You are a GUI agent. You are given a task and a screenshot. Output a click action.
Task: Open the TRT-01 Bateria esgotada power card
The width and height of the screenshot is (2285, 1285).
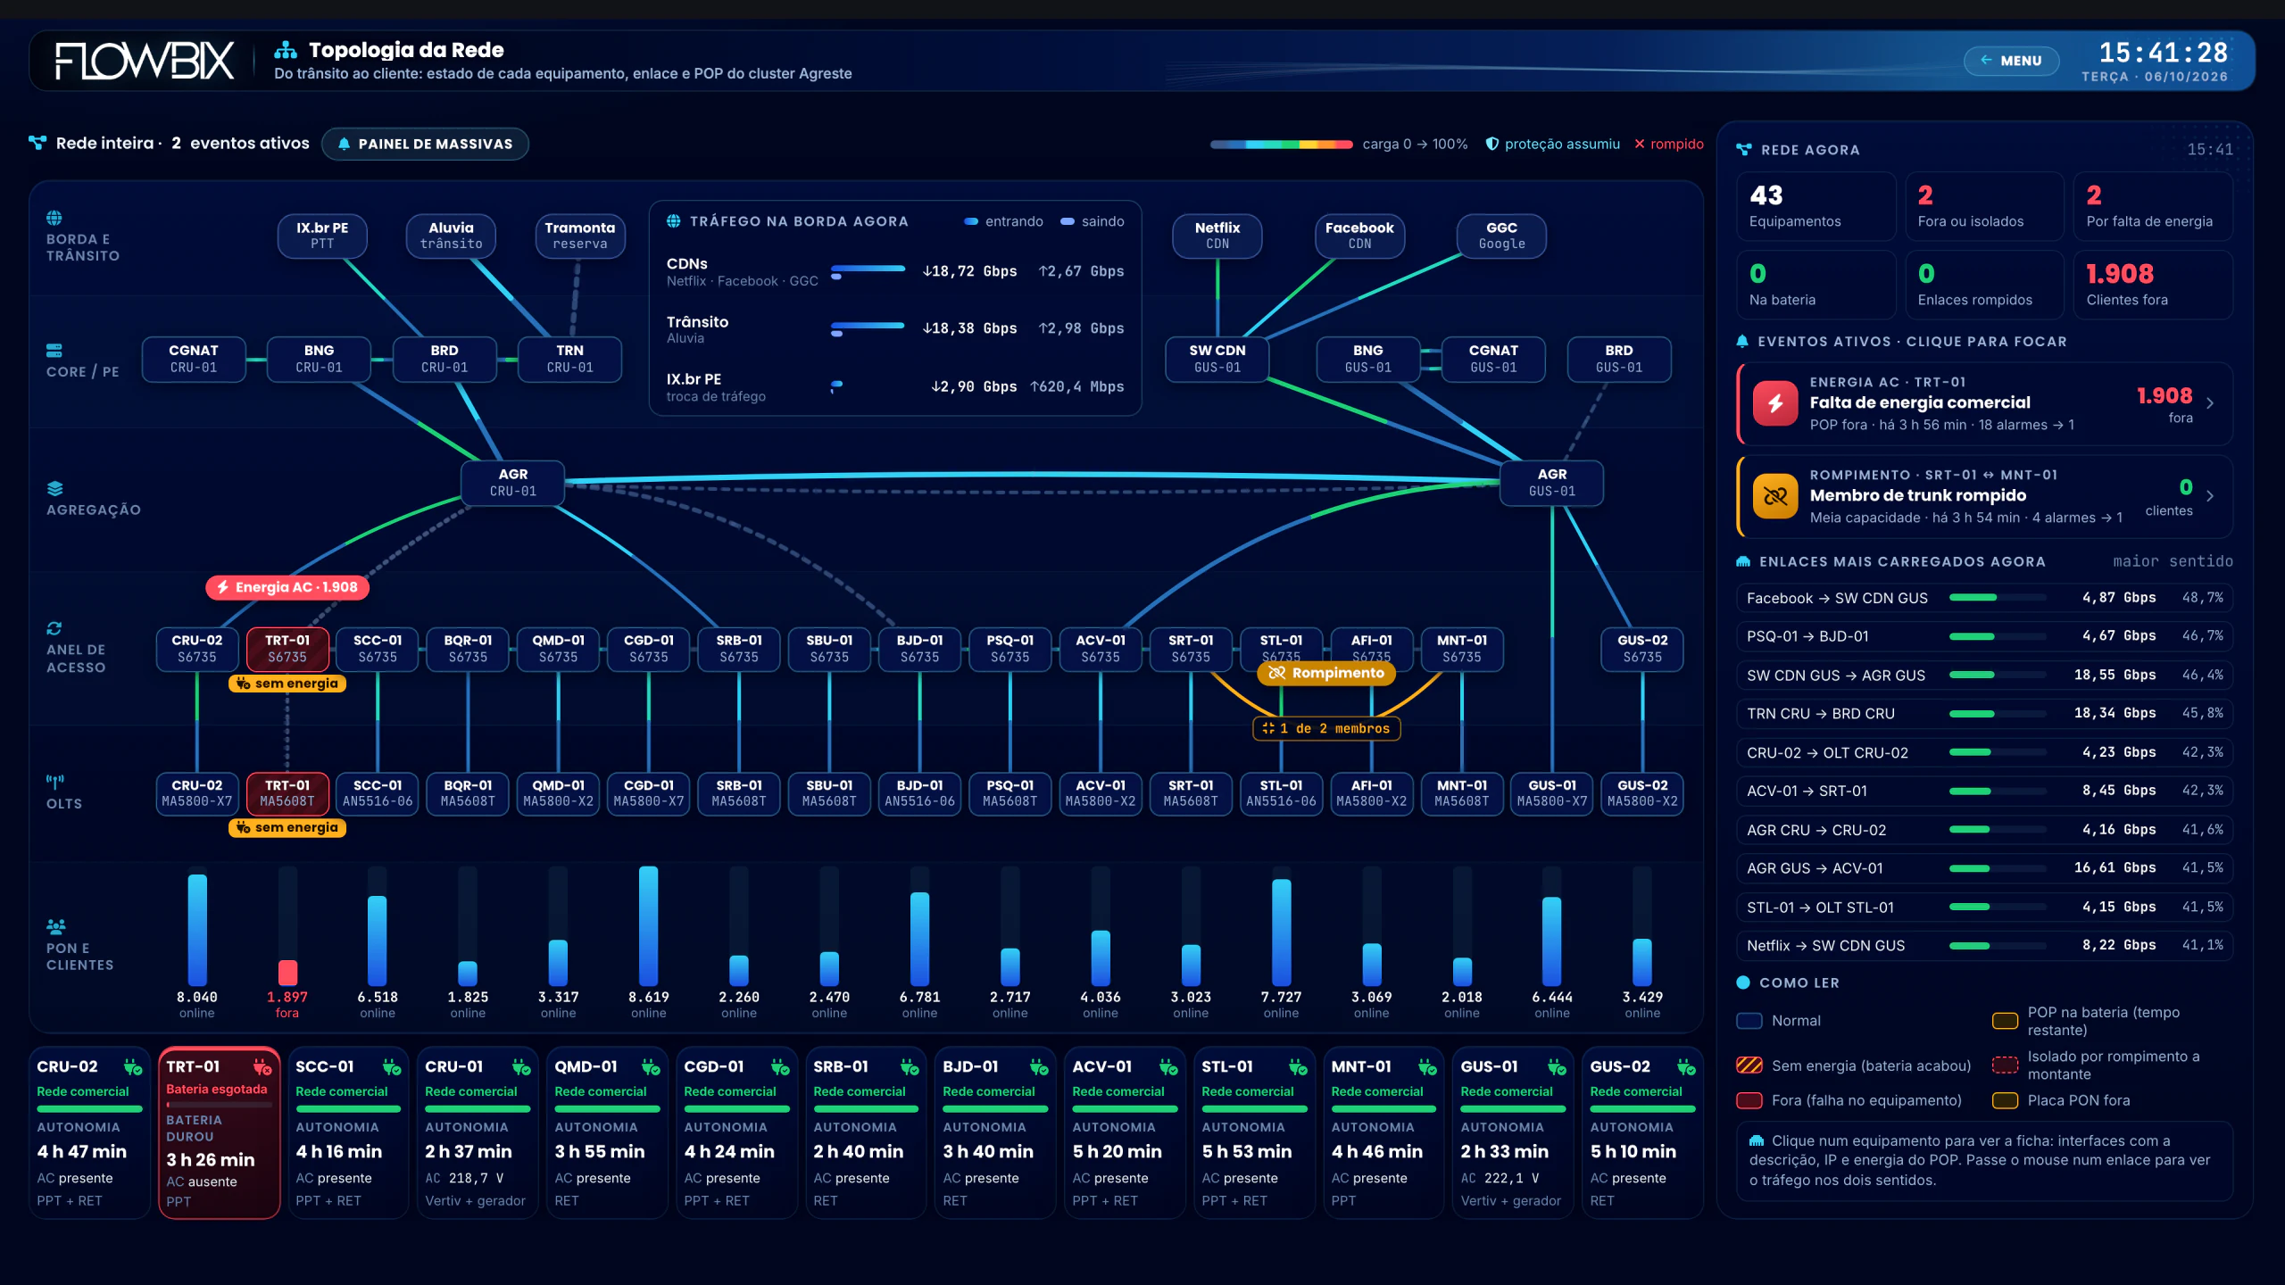(x=219, y=1132)
